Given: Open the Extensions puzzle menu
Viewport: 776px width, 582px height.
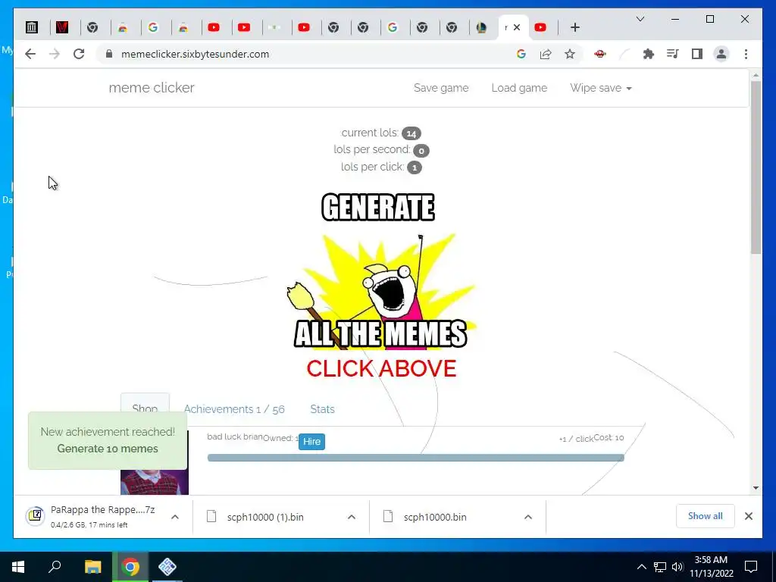Looking at the screenshot, I should pos(649,54).
